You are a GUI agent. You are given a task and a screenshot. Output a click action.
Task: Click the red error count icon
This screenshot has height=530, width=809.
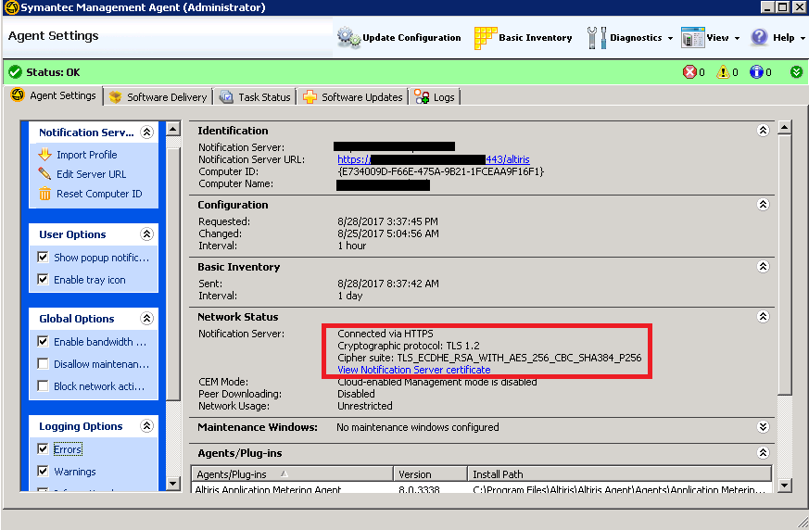pos(689,72)
